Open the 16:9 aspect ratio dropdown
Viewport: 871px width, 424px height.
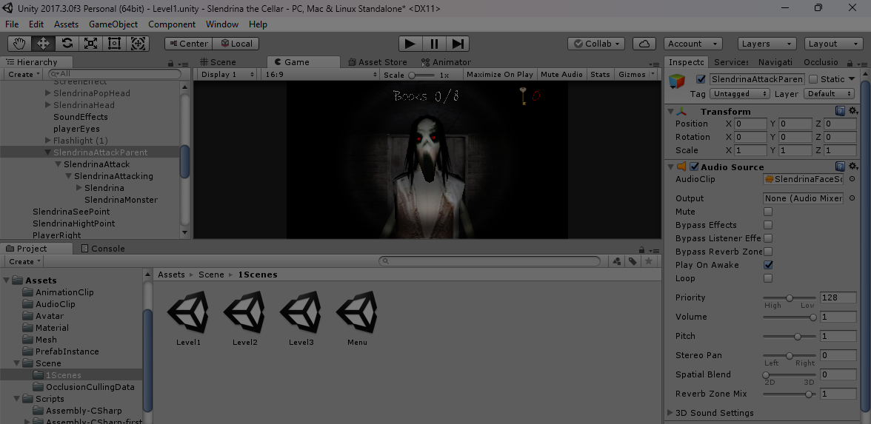coord(321,74)
